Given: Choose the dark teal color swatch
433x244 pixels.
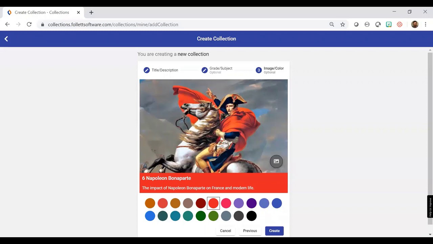Looking at the screenshot, I should click(163, 216).
